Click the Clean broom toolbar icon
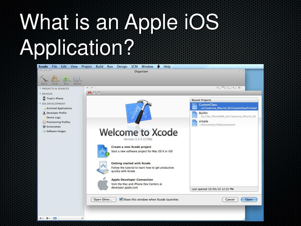 click(x=54, y=78)
